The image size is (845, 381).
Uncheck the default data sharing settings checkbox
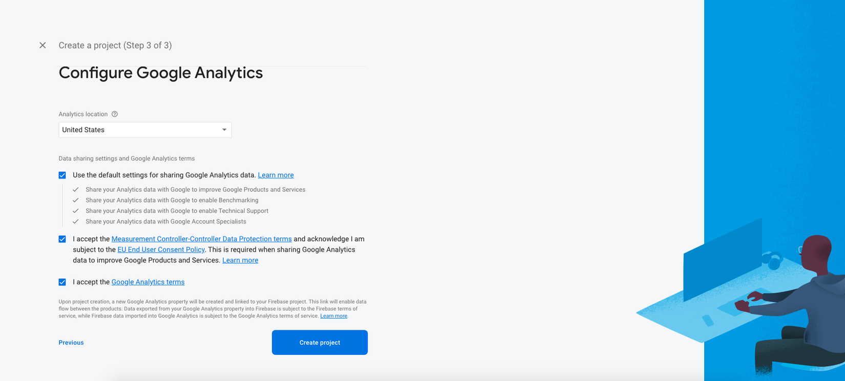tap(62, 175)
